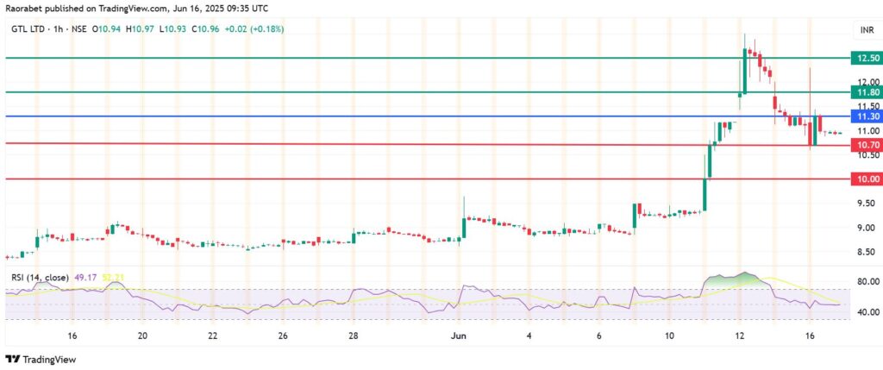The width and height of the screenshot is (883, 370).
Task: Click the 10.70 red price label
Action: [862, 144]
